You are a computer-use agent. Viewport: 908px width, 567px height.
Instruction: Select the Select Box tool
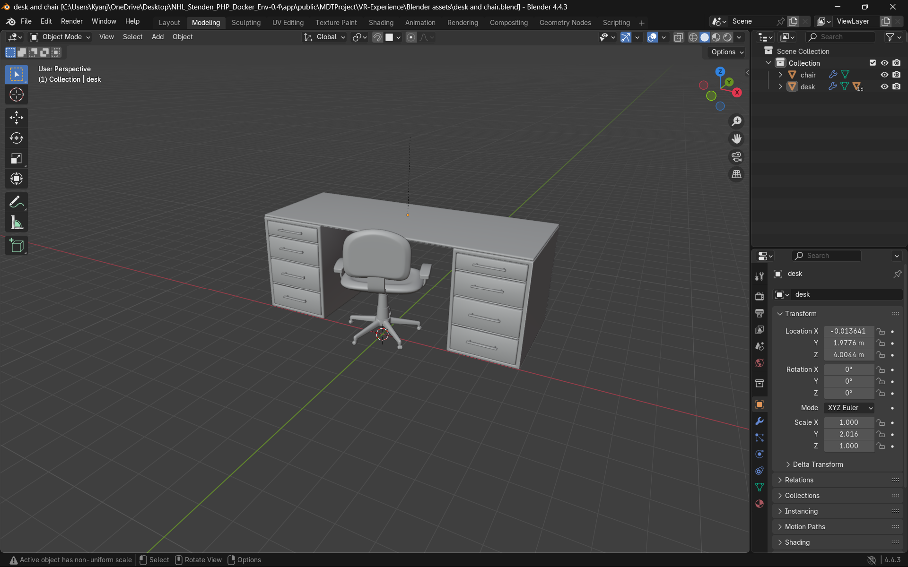click(x=17, y=75)
